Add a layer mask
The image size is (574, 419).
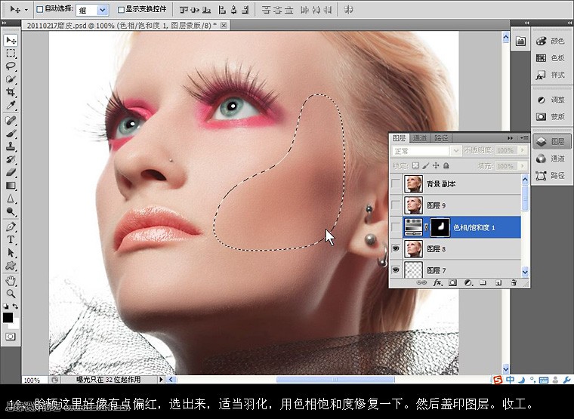453,282
